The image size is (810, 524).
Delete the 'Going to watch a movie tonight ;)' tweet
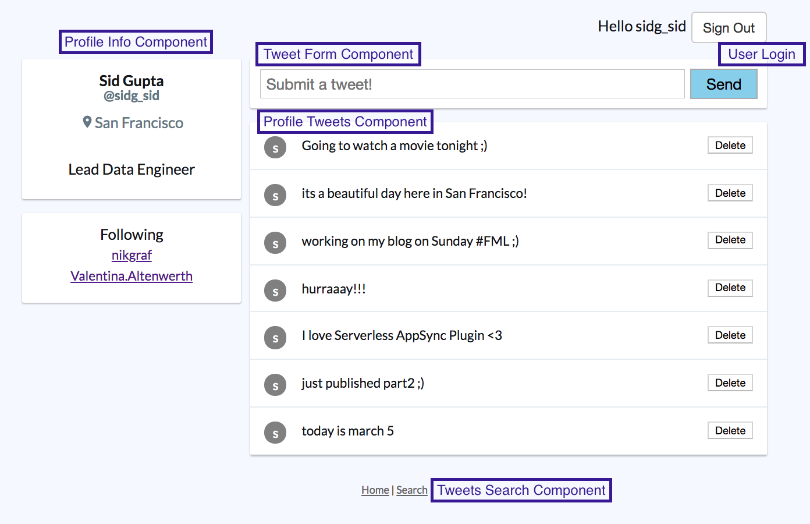(730, 145)
